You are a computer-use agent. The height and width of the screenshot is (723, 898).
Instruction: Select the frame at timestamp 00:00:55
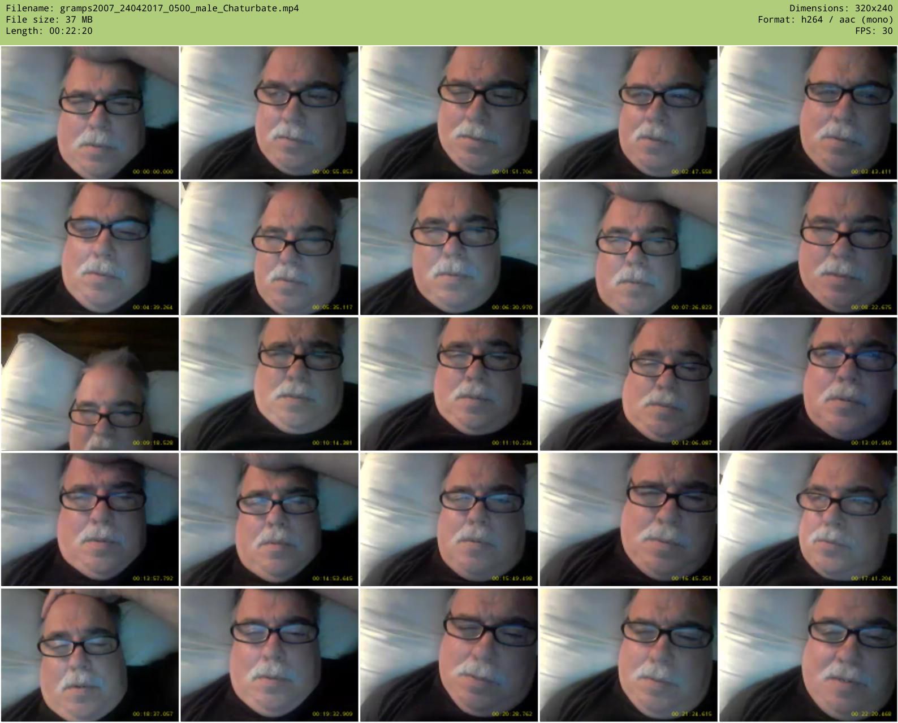click(269, 113)
